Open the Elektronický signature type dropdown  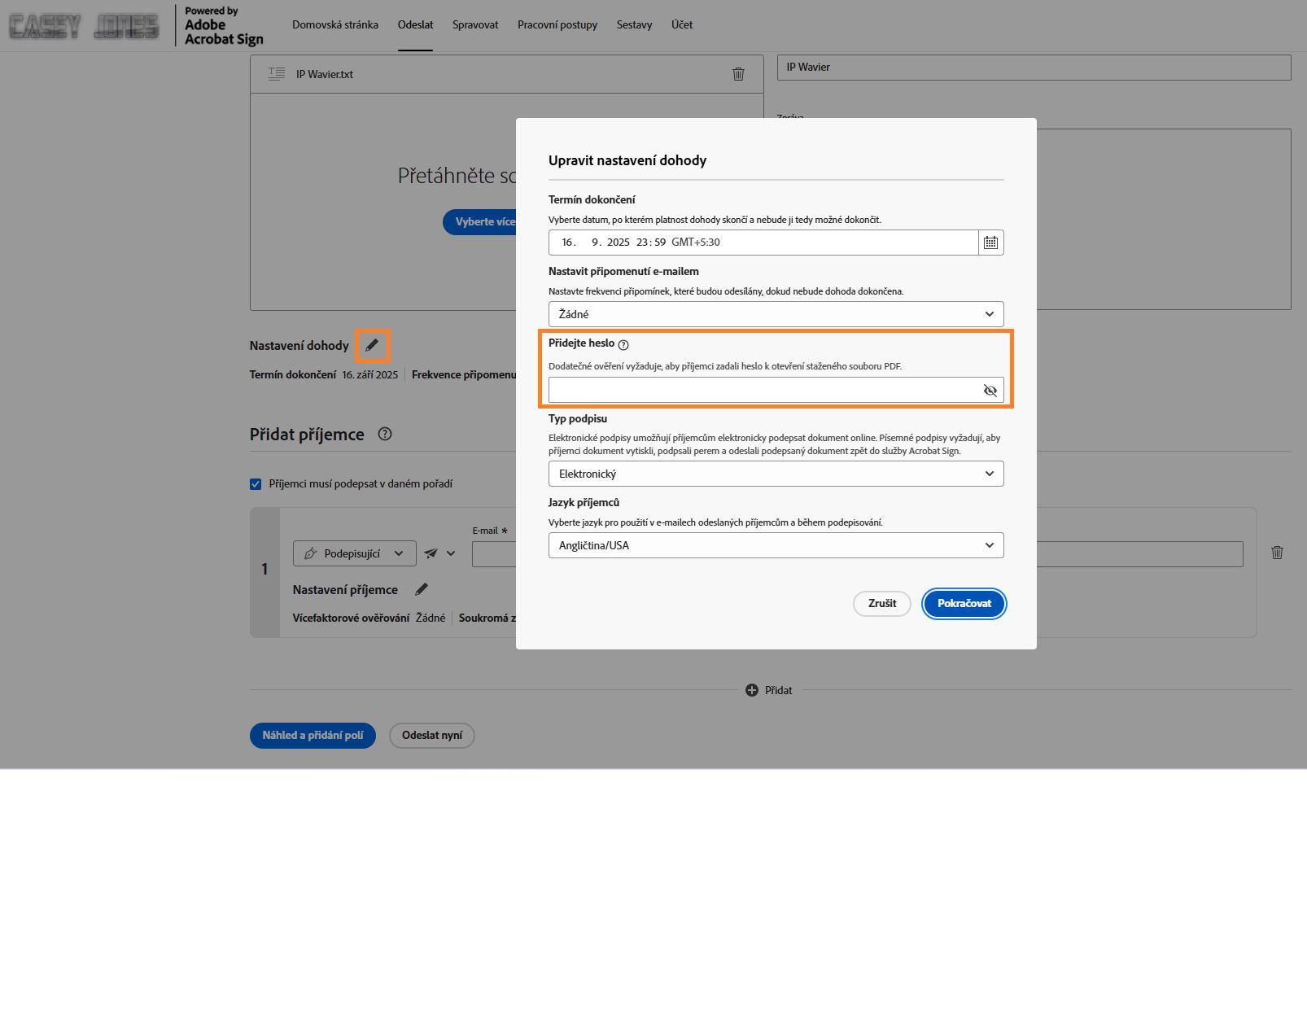pos(776,474)
